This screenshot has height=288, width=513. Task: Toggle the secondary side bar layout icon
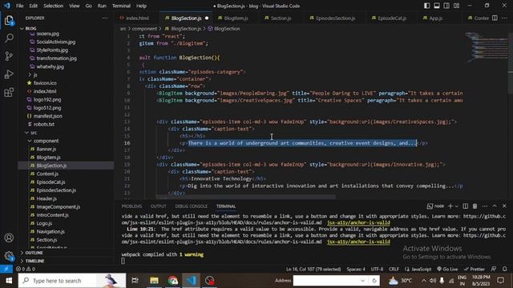pos(446,6)
